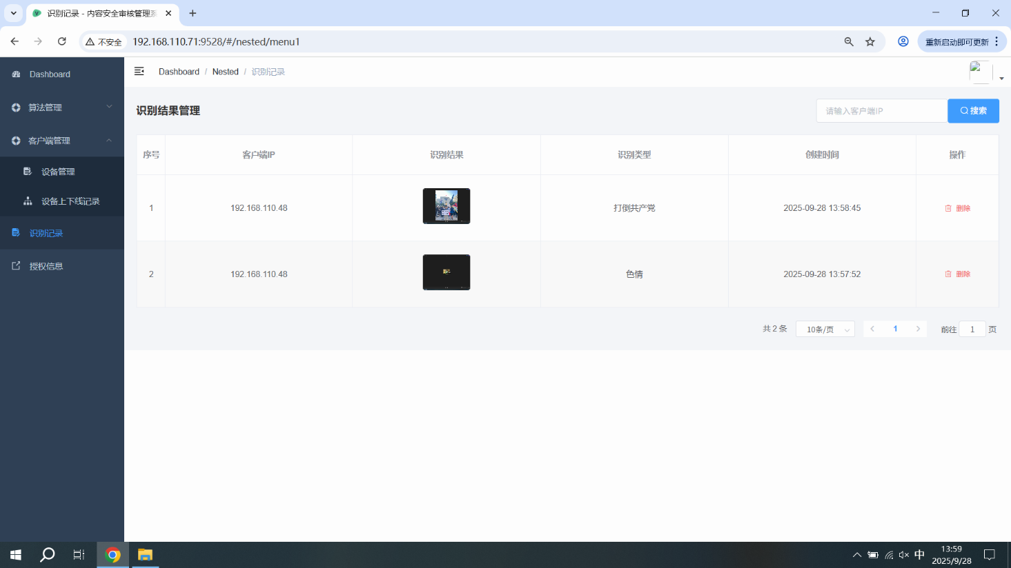The image size is (1011, 568).
Task: Open Chrome profile icon
Action: pyautogui.click(x=903, y=41)
